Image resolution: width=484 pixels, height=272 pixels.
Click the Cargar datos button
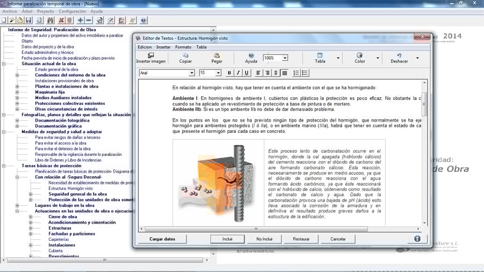click(x=162, y=239)
